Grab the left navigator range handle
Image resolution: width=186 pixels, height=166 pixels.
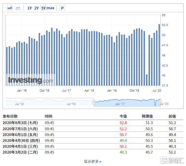pos(94,102)
